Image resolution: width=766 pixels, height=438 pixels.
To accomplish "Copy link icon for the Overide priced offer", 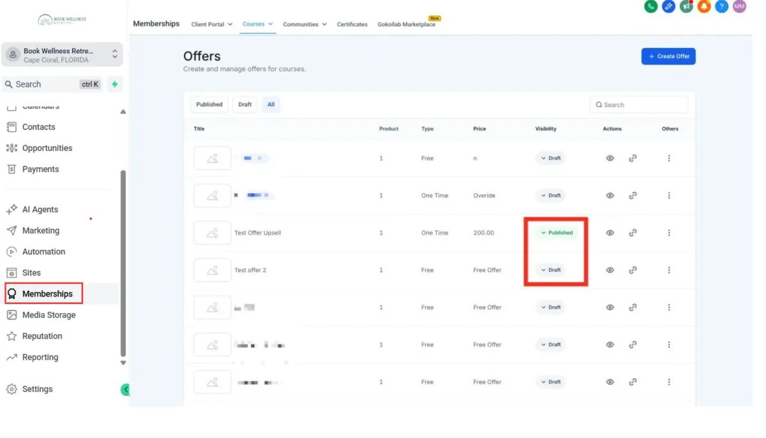I will click(633, 196).
